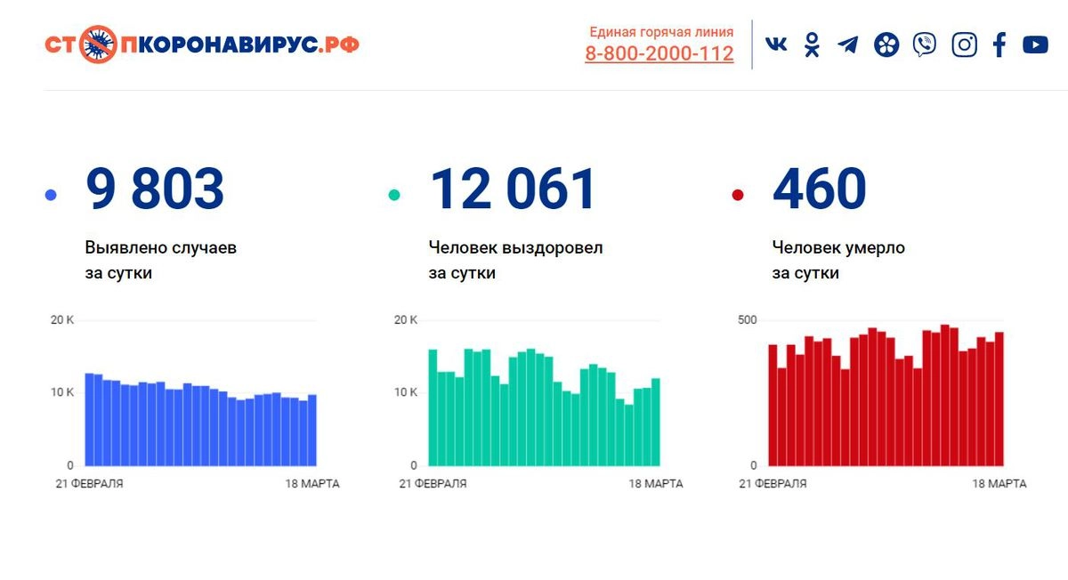Open the Viber icon

pyautogui.click(x=925, y=44)
